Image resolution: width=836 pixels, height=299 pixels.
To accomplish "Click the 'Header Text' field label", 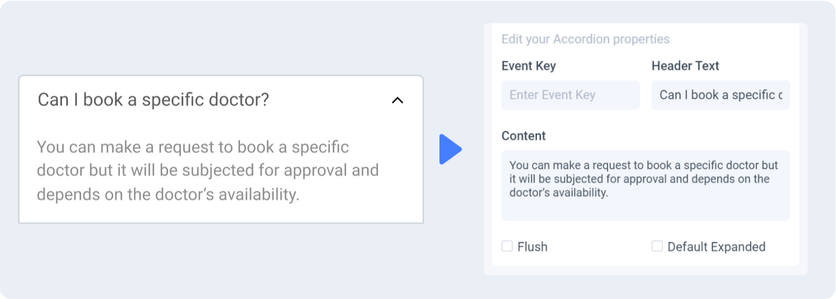I will (x=685, y=66).
